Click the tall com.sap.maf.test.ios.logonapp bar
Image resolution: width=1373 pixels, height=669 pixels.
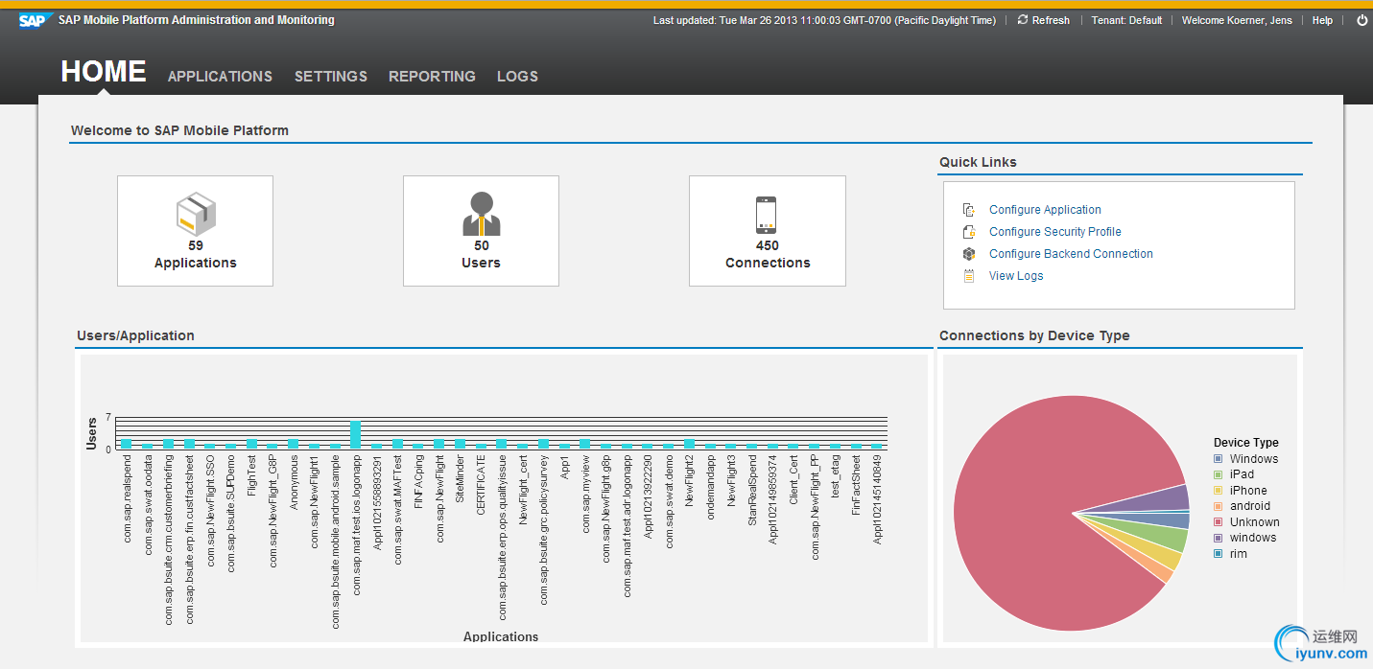pos(355,435)
